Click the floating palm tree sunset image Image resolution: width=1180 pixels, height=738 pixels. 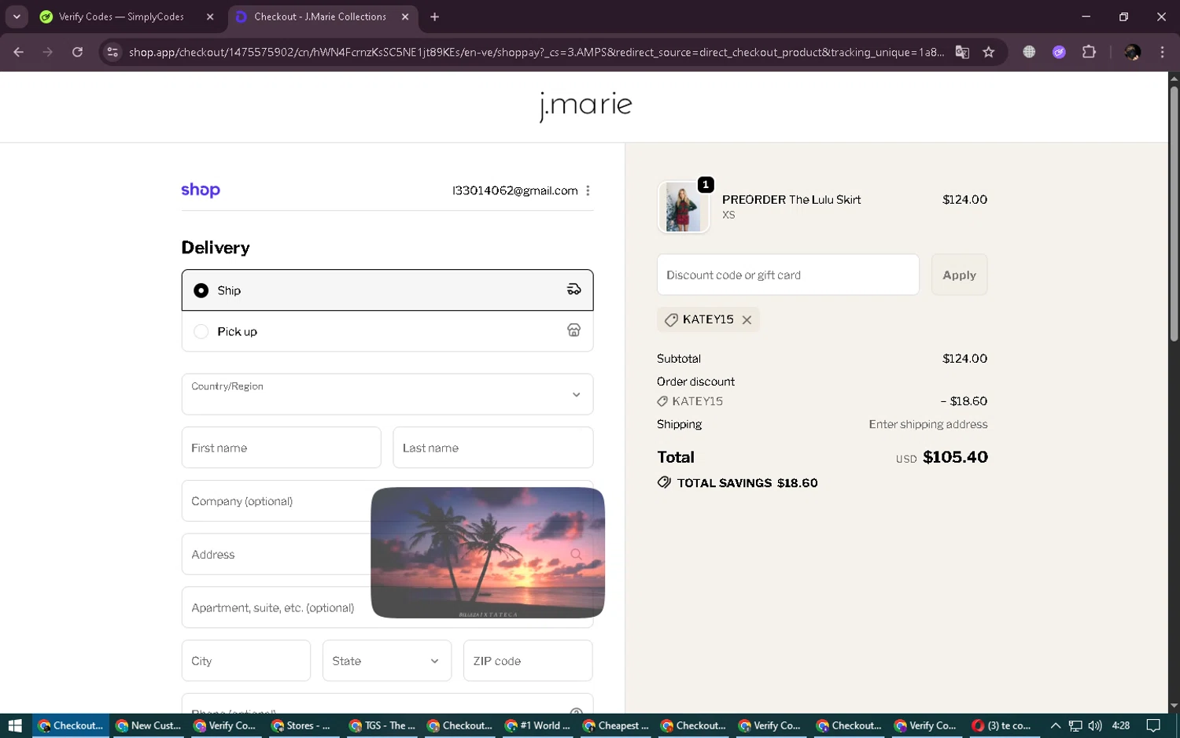(488, 552)
